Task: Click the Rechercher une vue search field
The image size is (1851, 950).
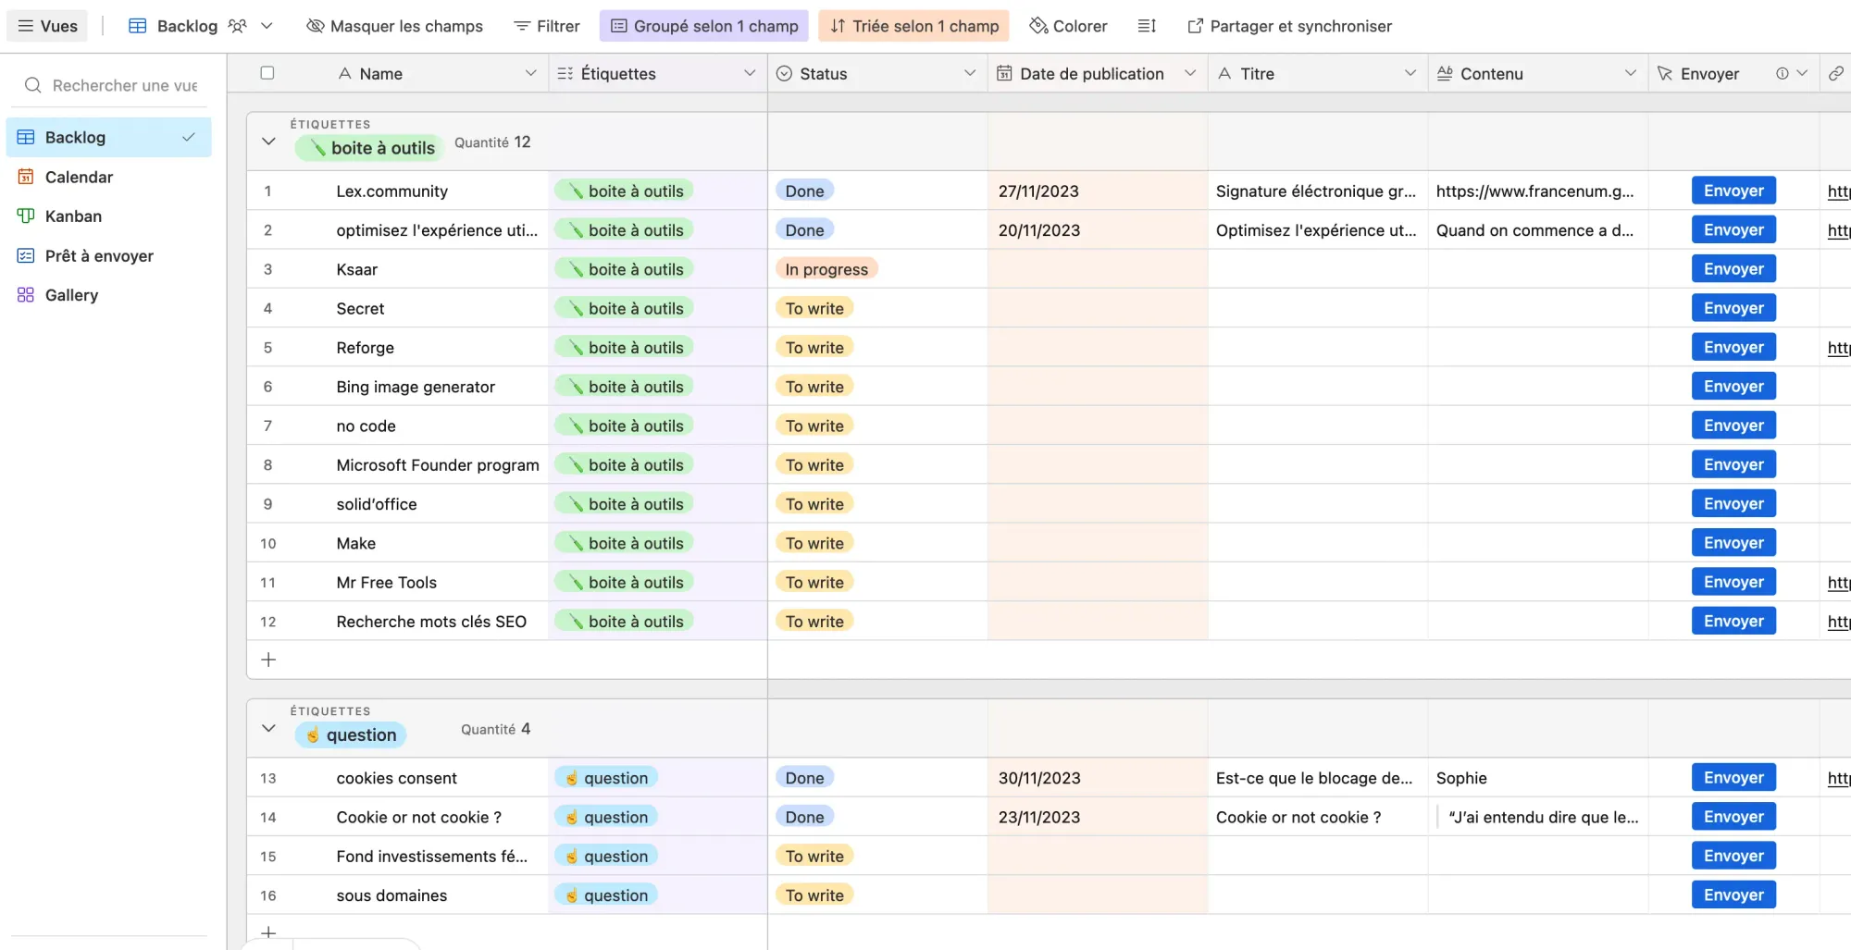Action: [124, 85]
